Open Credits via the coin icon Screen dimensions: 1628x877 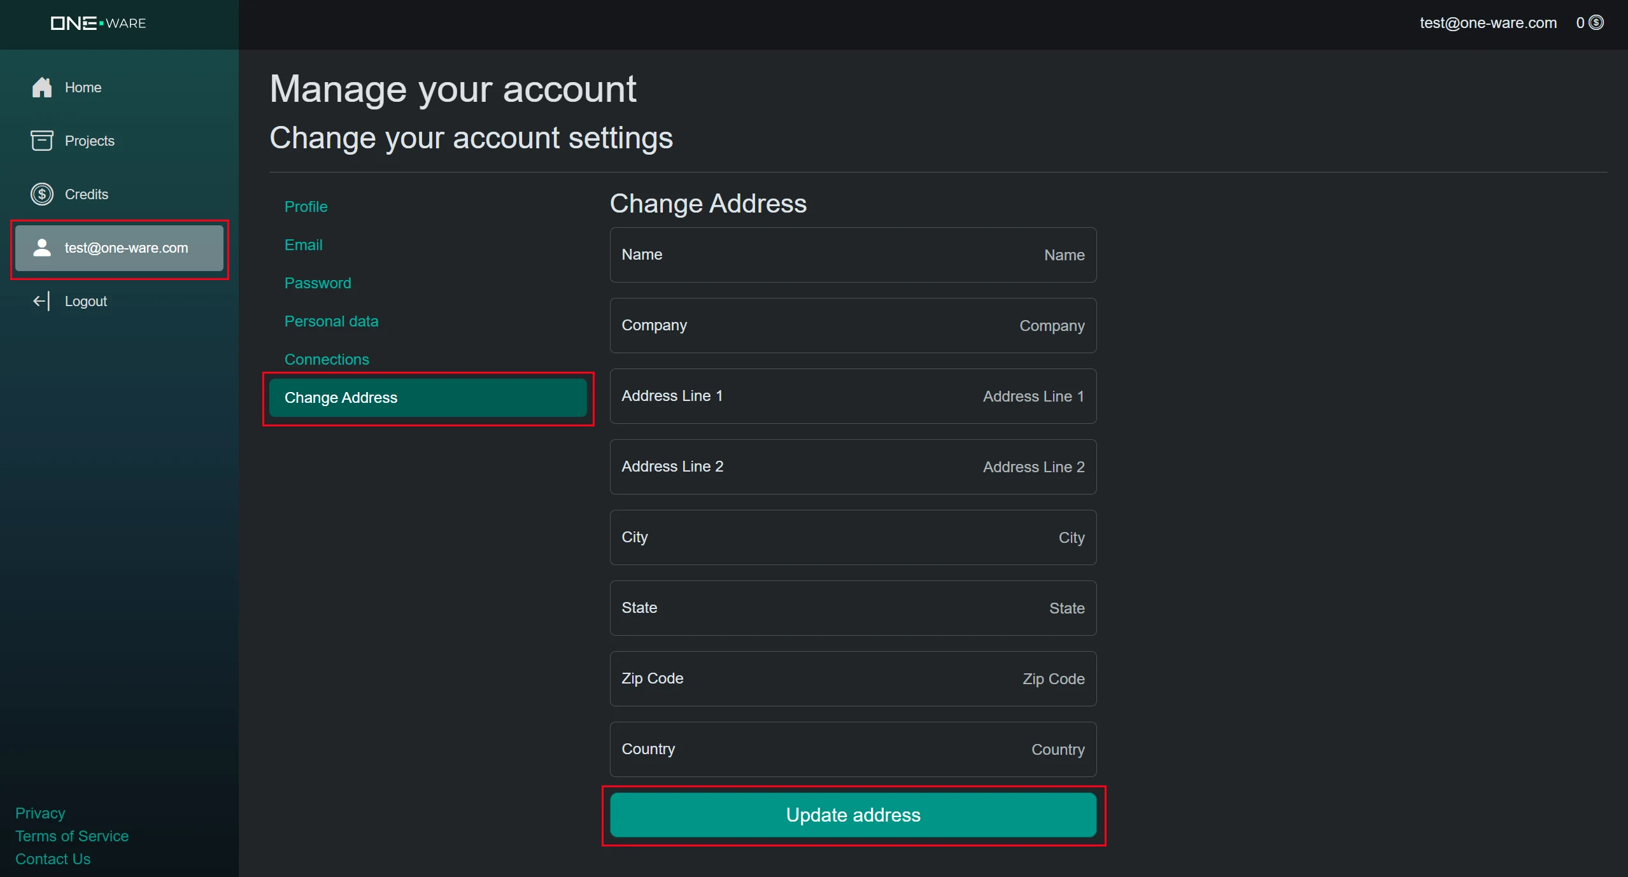41,193
